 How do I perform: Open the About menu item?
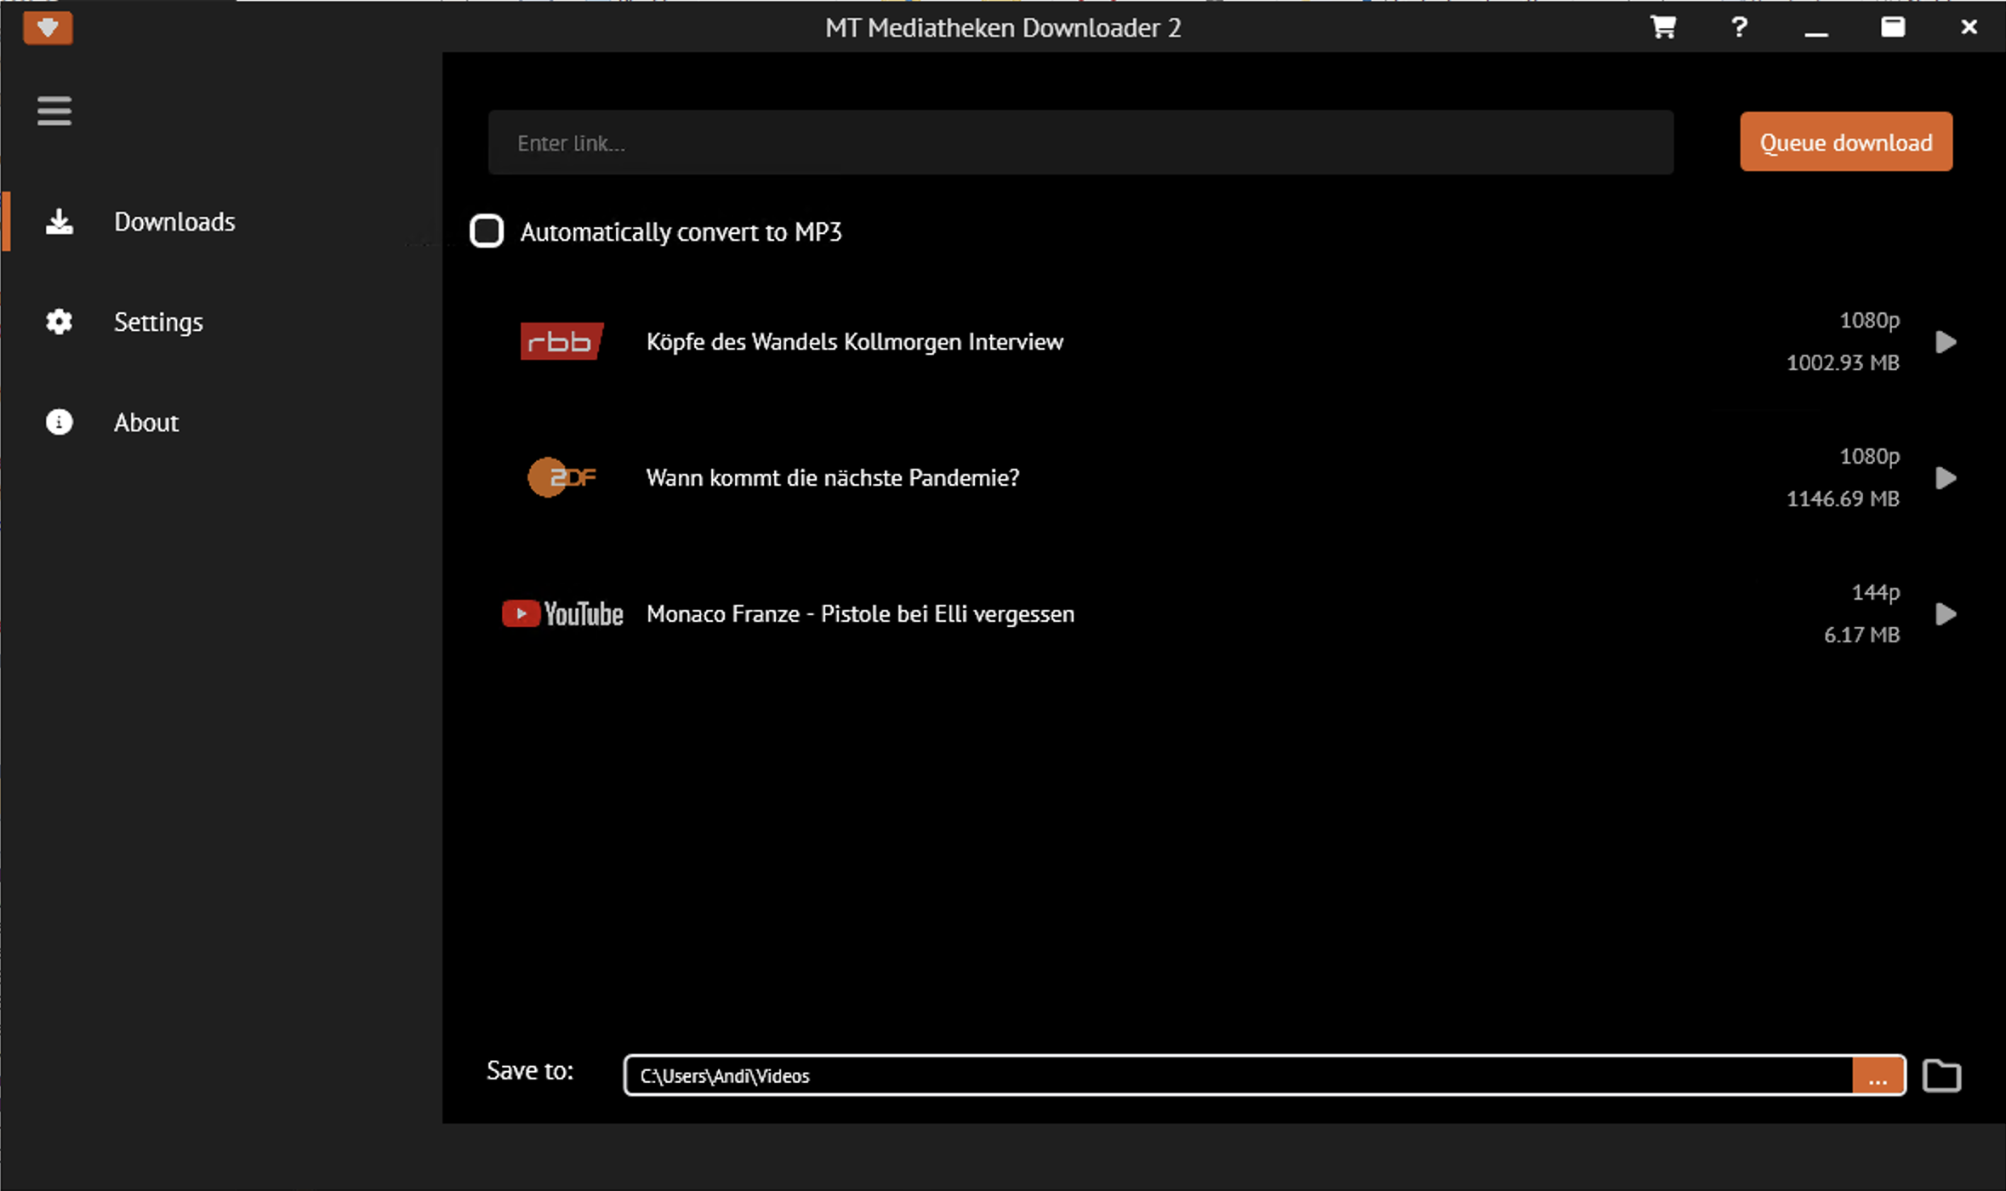[146, 422]
